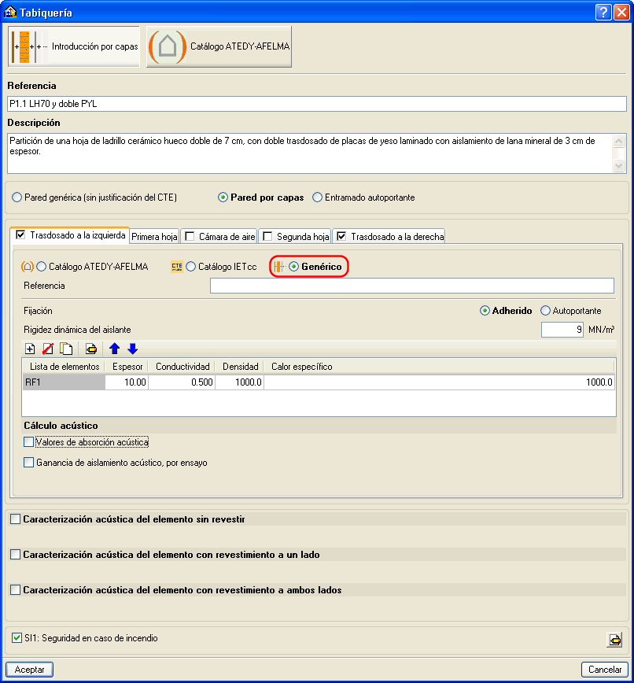Choose the Catálogo ATEDY-AFELMA radio option
634x683 pixels.
93,267
